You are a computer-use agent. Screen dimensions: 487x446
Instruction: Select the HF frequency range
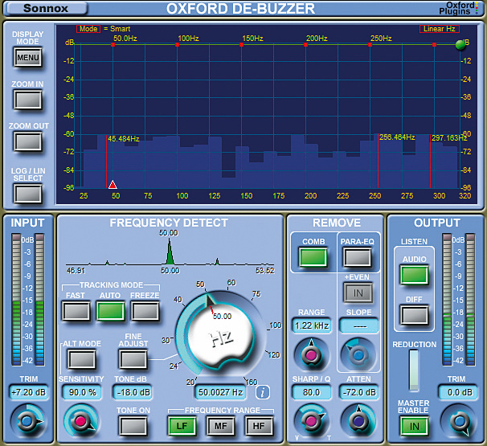coord(259,426)
